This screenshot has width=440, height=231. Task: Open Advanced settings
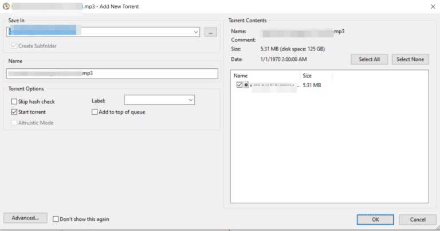click(25, 218)
